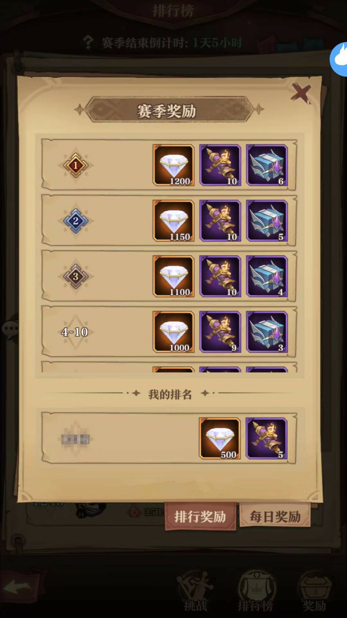Tap the 1100 diamonds reward for rank 3
The image size is (347, 618).
tap(173, 276)
